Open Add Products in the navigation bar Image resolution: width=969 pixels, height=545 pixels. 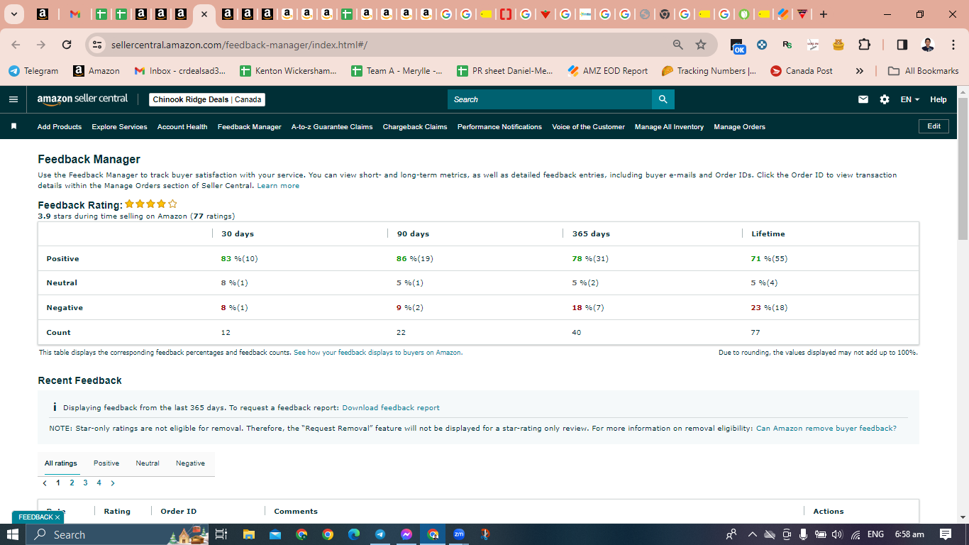tap(60, 127)
